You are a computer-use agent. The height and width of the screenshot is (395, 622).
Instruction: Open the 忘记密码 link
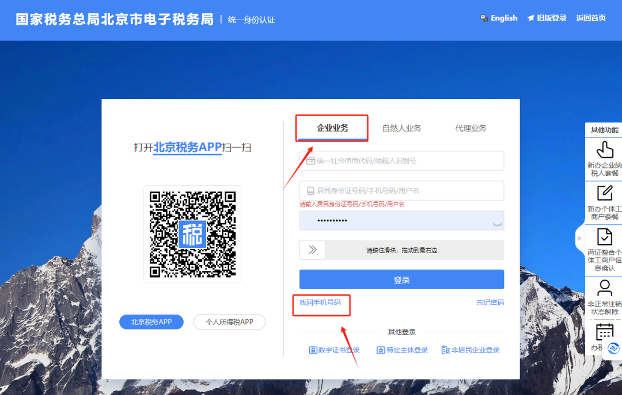click(490, 302)
